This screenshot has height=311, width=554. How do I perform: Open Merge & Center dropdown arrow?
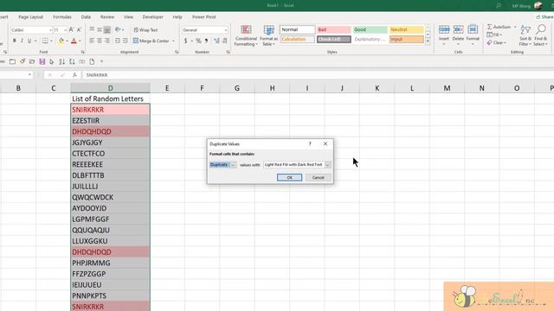click(x=173, y=41)
